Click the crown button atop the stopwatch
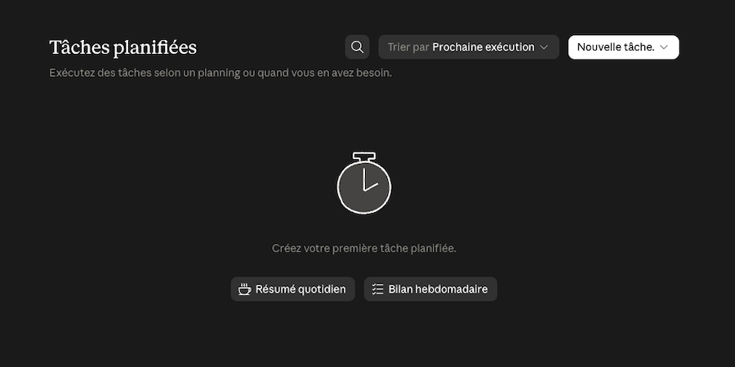The image size is (735, 367). point(364,157)
